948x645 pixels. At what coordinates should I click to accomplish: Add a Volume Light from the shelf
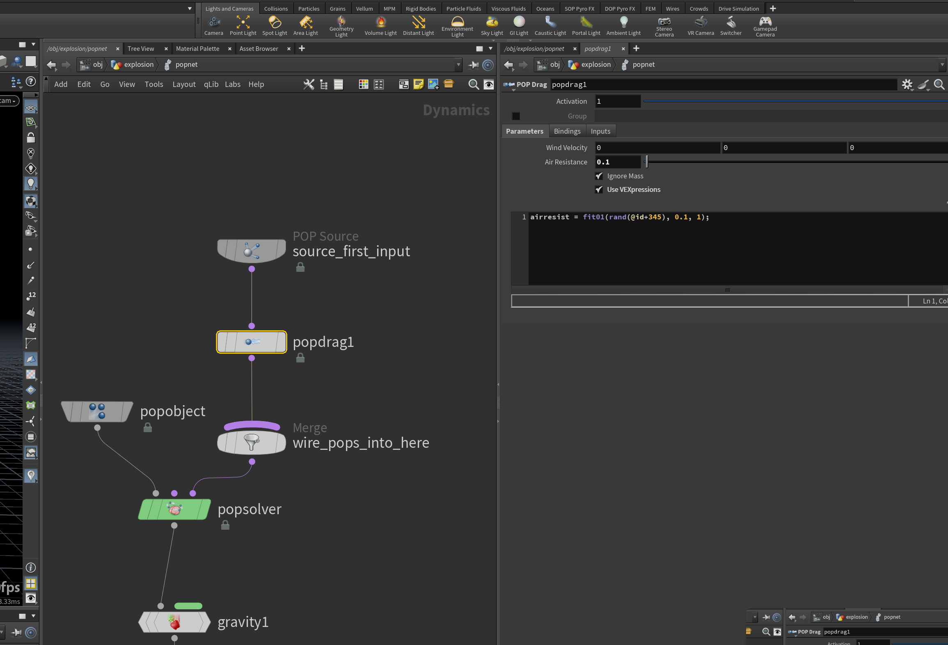pyautogui.click(x=380, y=26)
